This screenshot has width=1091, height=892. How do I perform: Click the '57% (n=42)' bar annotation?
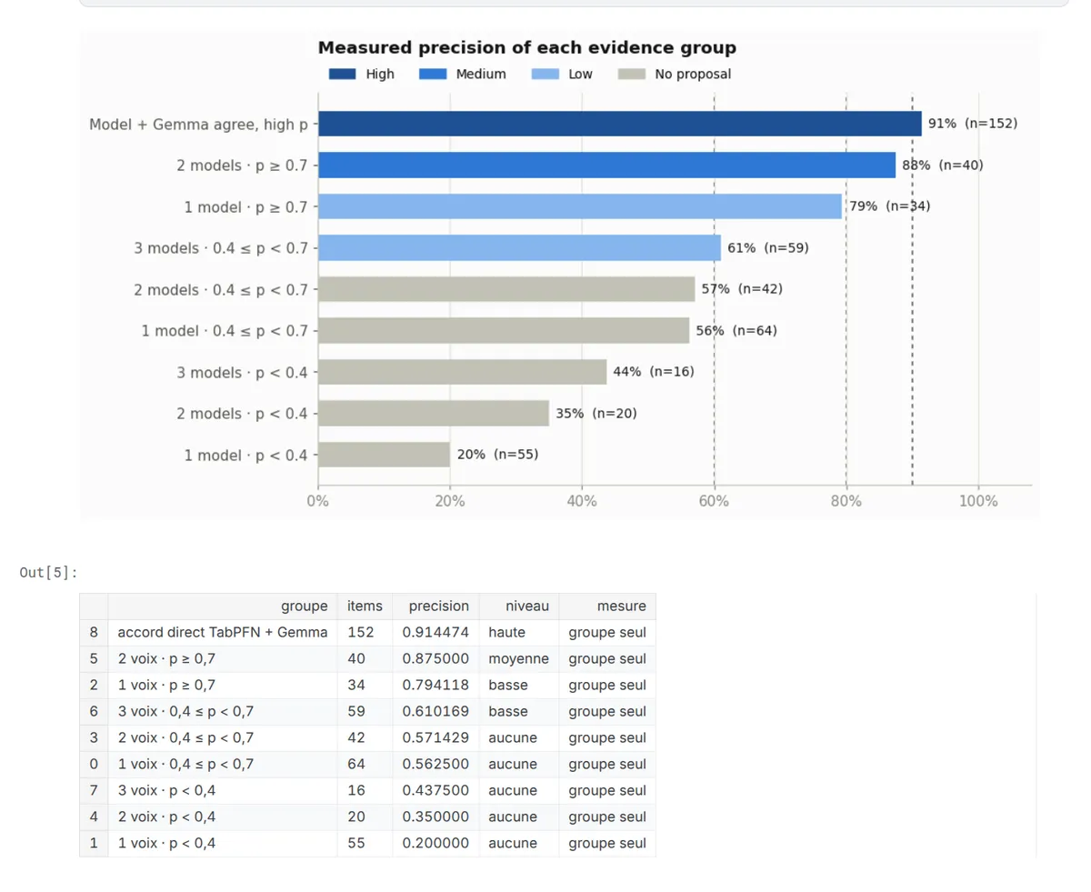(742, 289)
